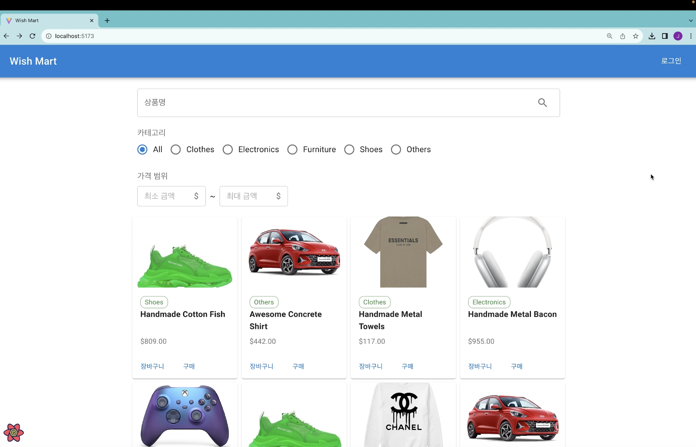Click the 로그인 login button

(671, 61)
